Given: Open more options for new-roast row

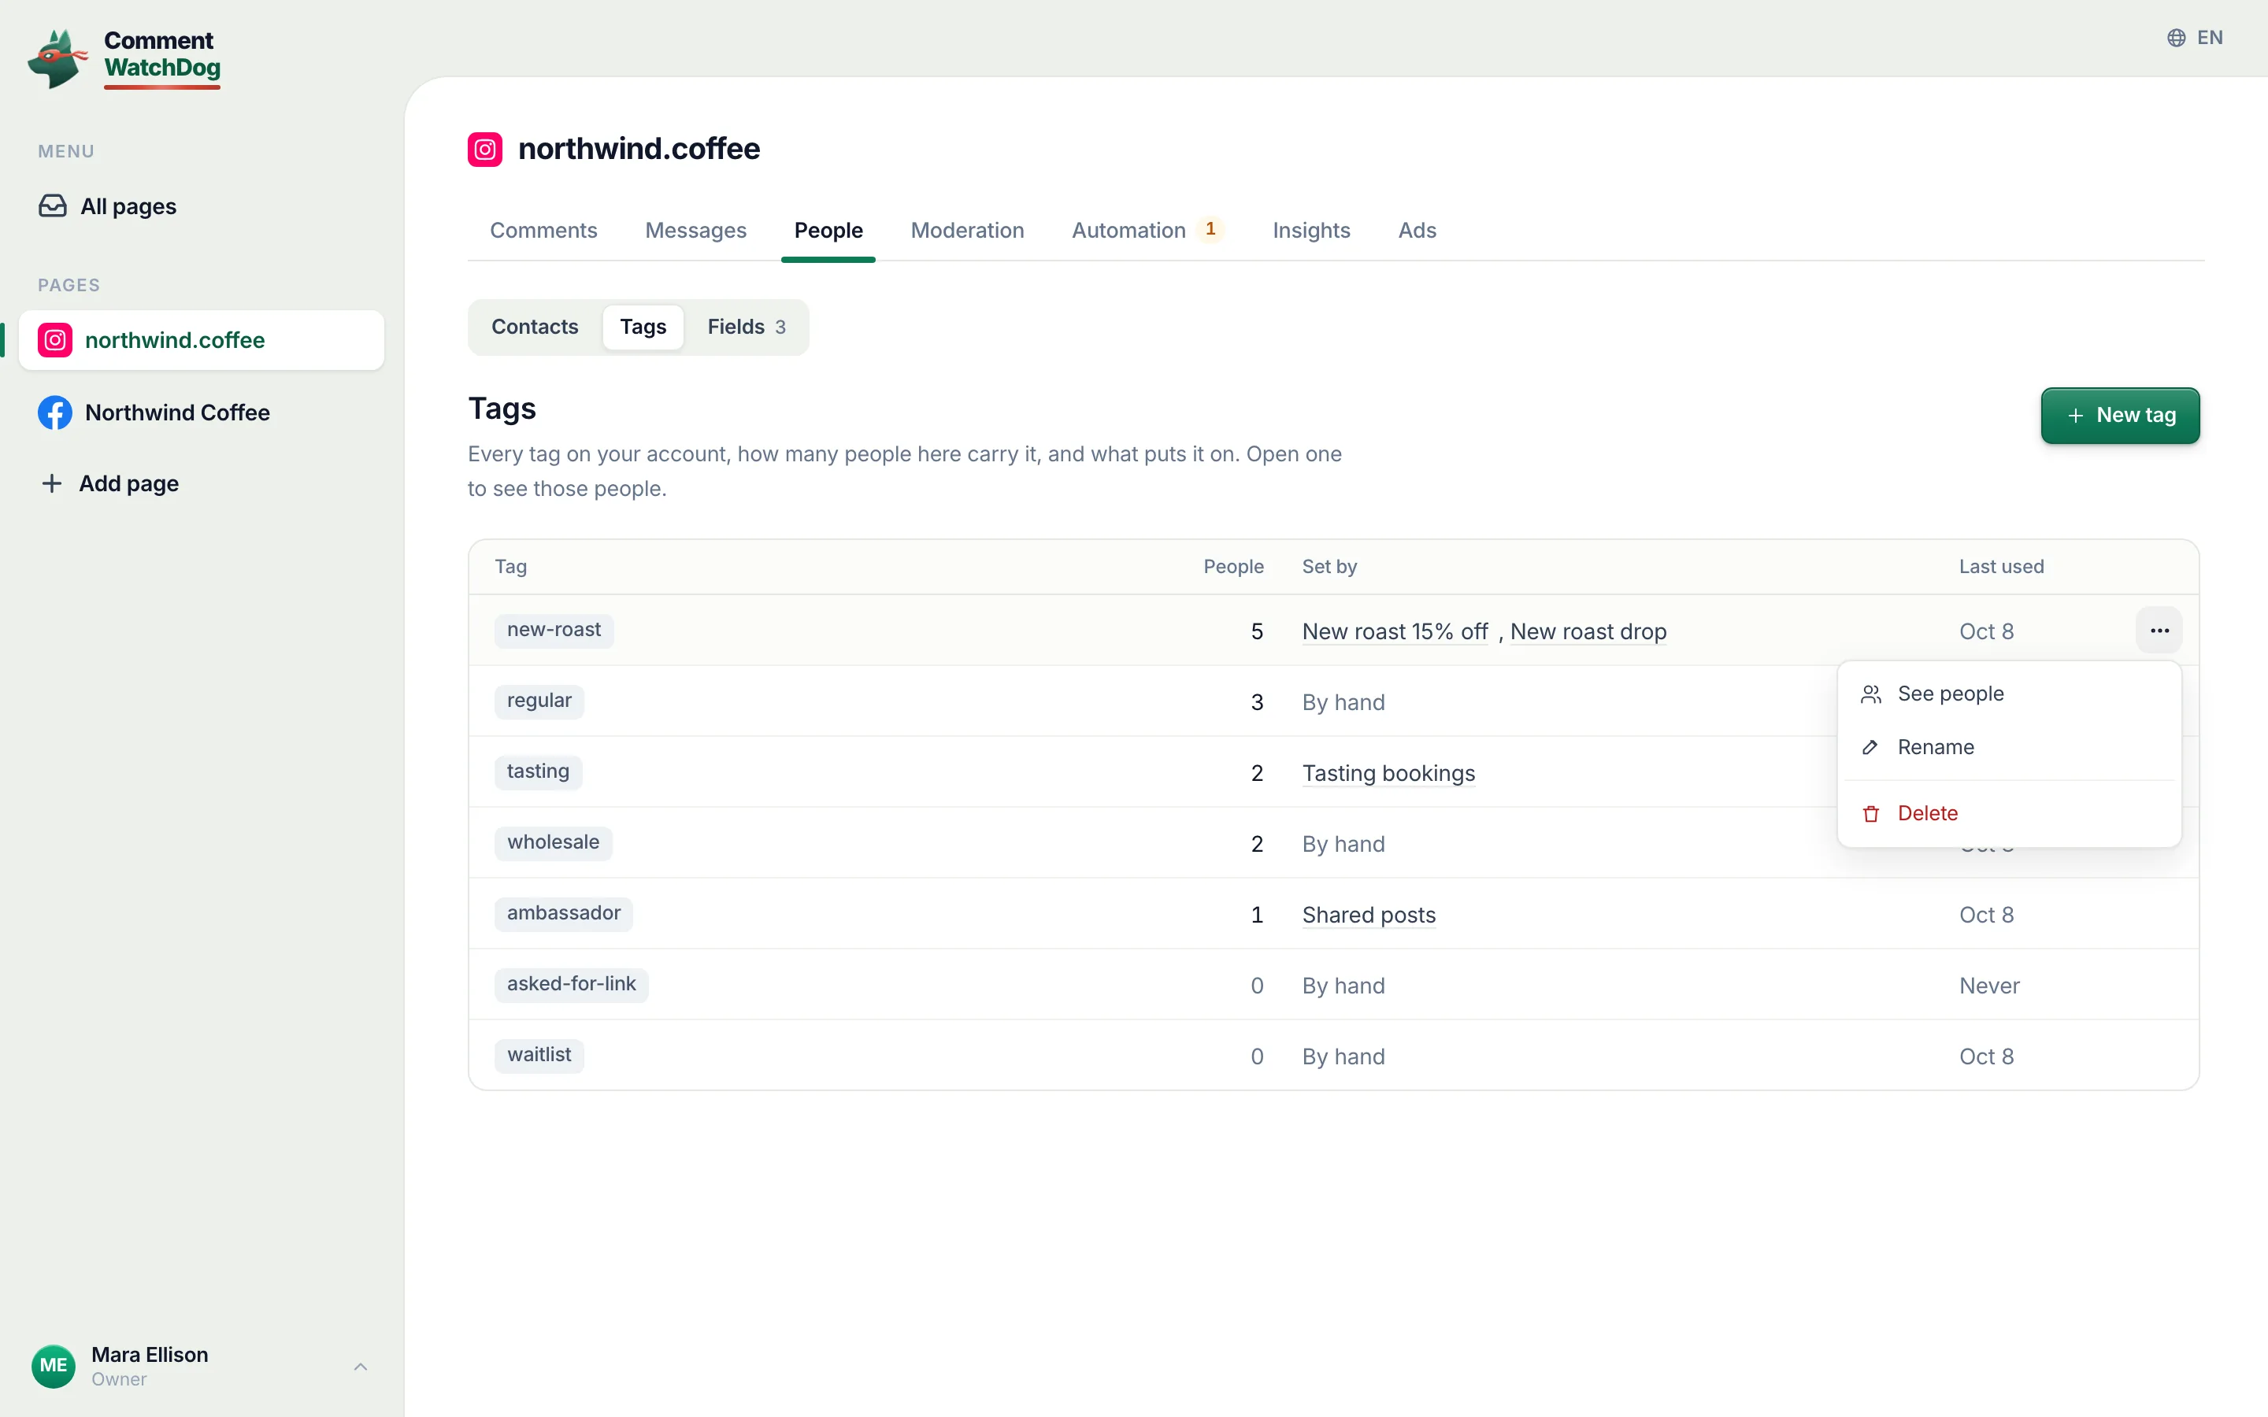Looking at the screenshot, I should [2159, 631].
